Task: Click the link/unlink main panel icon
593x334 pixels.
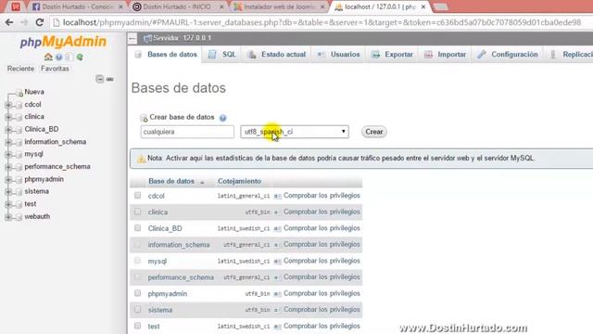Action: [x=109, y=79]
